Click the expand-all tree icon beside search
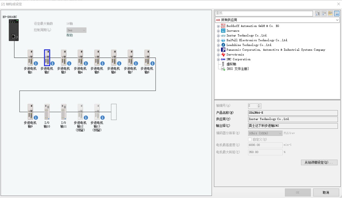Image resolution: width=342 pixels, height=198 pixels. (318, 13)
